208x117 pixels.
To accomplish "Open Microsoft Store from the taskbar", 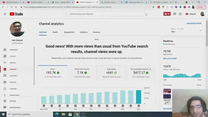I will (70, 114).
